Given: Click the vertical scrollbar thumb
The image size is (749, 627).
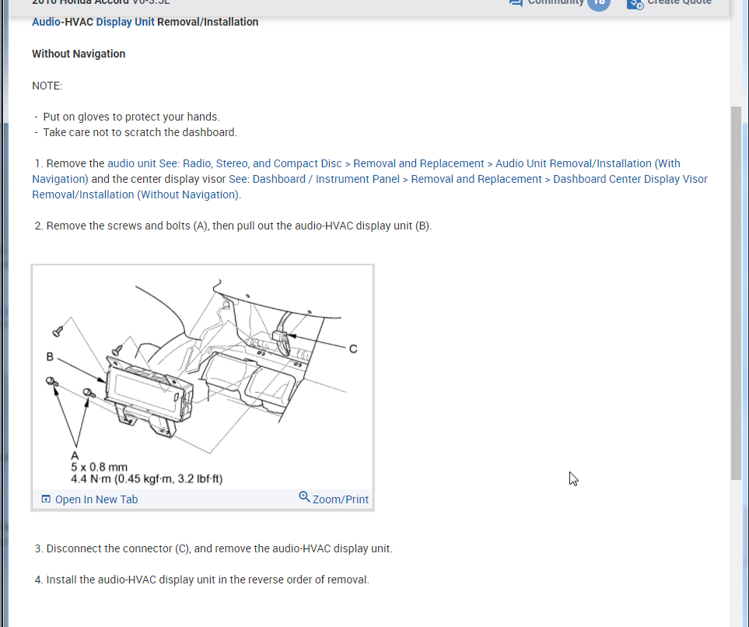Looking at the screenshot, I should 736,293.
